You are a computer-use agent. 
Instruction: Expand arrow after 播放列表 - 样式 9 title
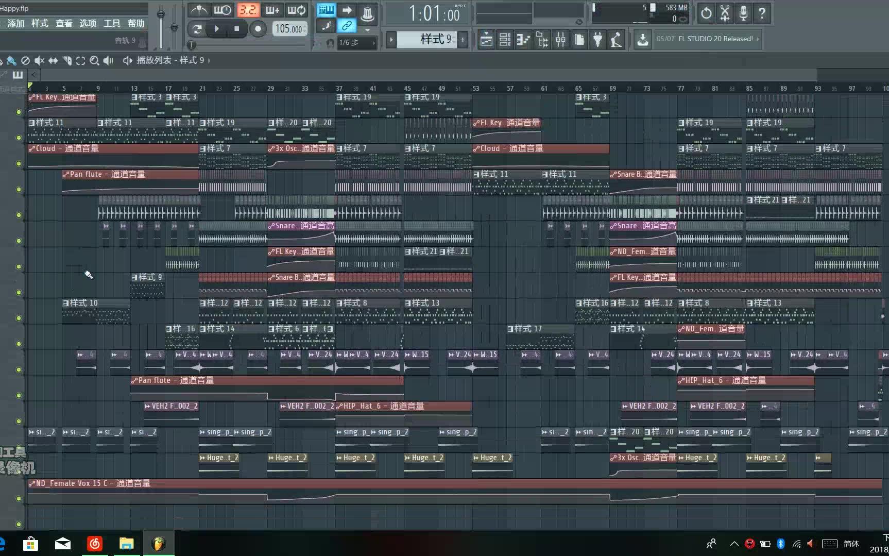click(209, 60)
